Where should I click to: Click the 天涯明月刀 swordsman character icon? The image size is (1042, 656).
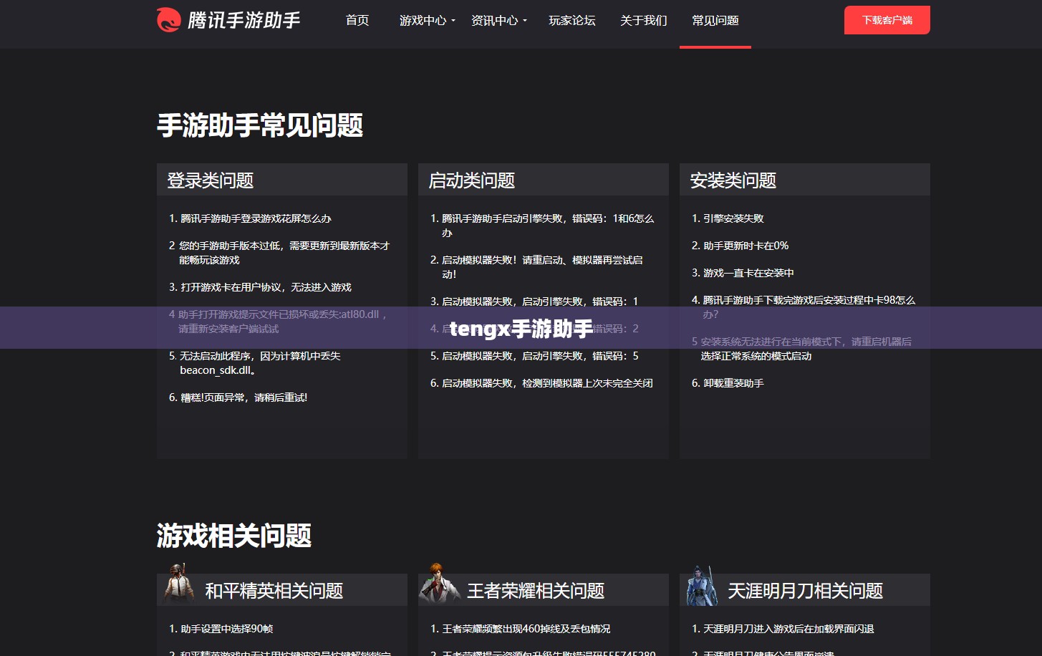[702, 585]
